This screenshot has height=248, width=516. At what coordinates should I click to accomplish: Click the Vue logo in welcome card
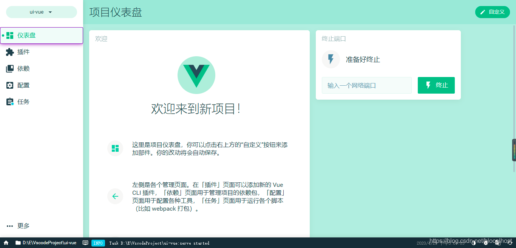click(196, 75)
